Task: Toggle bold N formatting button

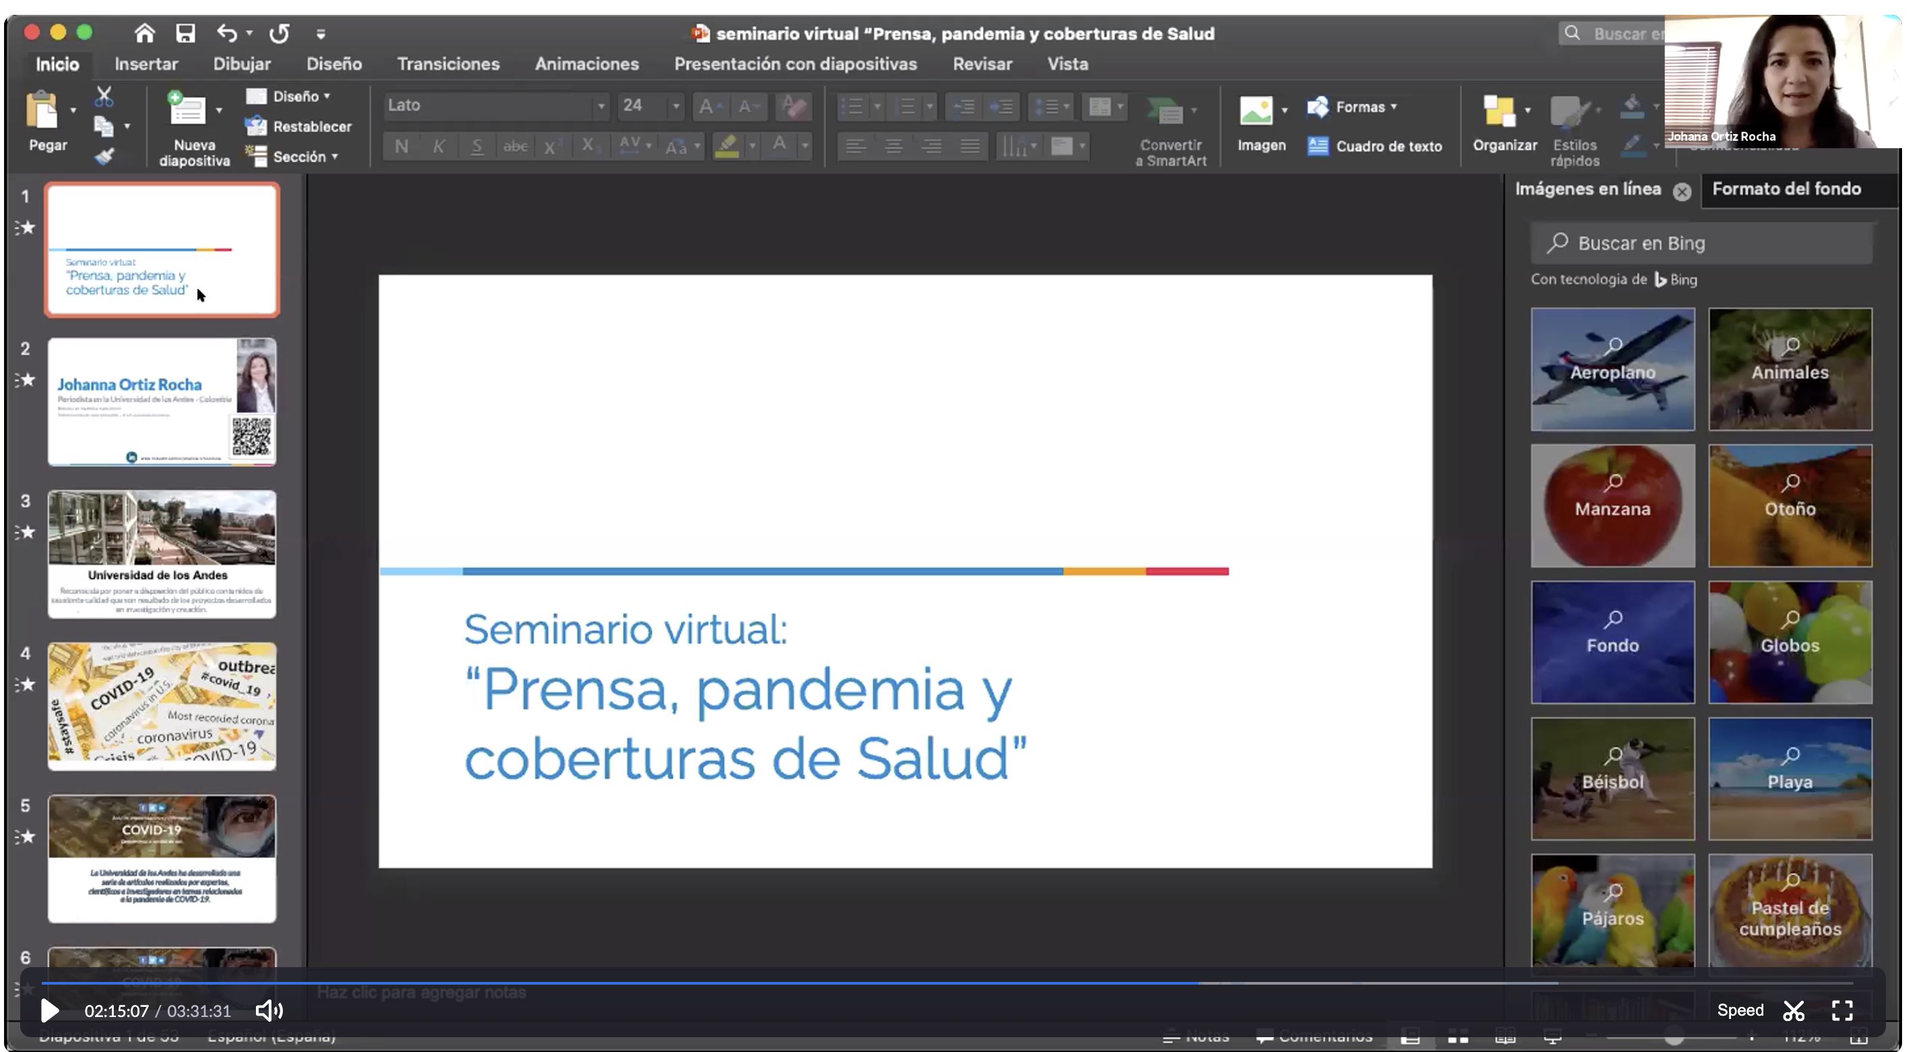Action: [x=401, y=146]
